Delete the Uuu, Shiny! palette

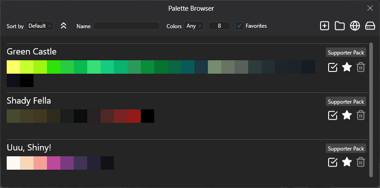[361, 162]
